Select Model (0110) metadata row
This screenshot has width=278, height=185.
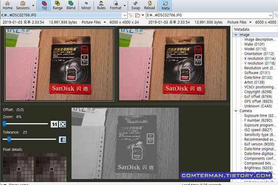[x=255, y=49]
